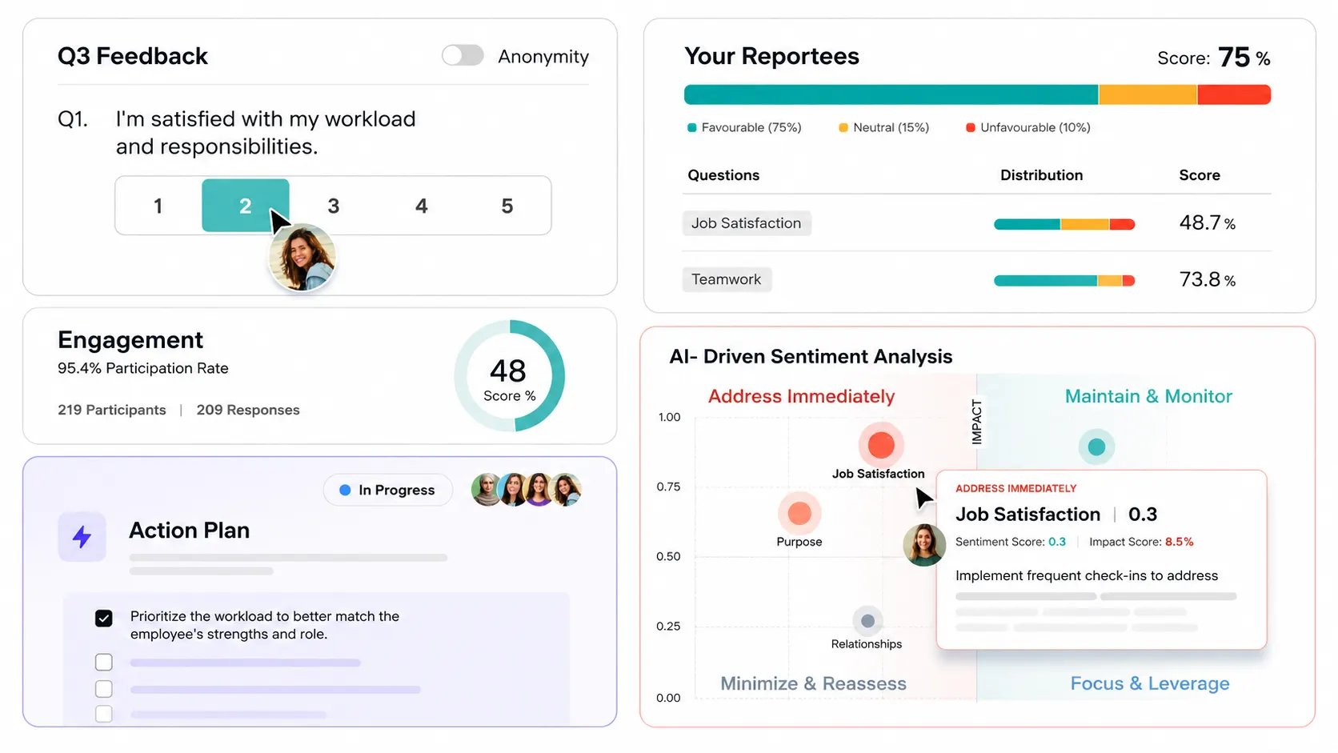The image size is (1338, 753).
Task: Click the In Progress status badge
Action: coord(388,490)
